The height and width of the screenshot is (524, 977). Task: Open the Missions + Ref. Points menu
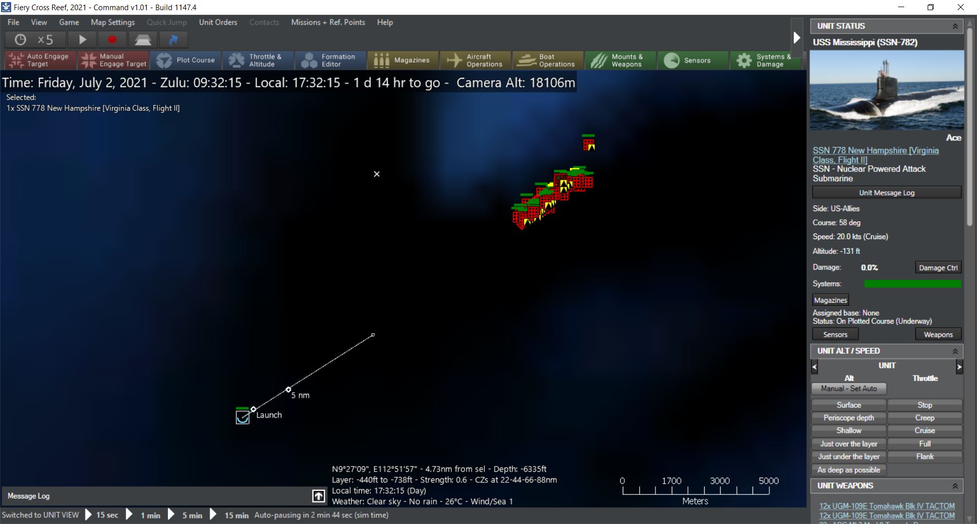(328, 22)
